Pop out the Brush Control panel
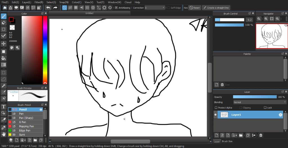Screen dimensions: 288x148 coord(250,13)
